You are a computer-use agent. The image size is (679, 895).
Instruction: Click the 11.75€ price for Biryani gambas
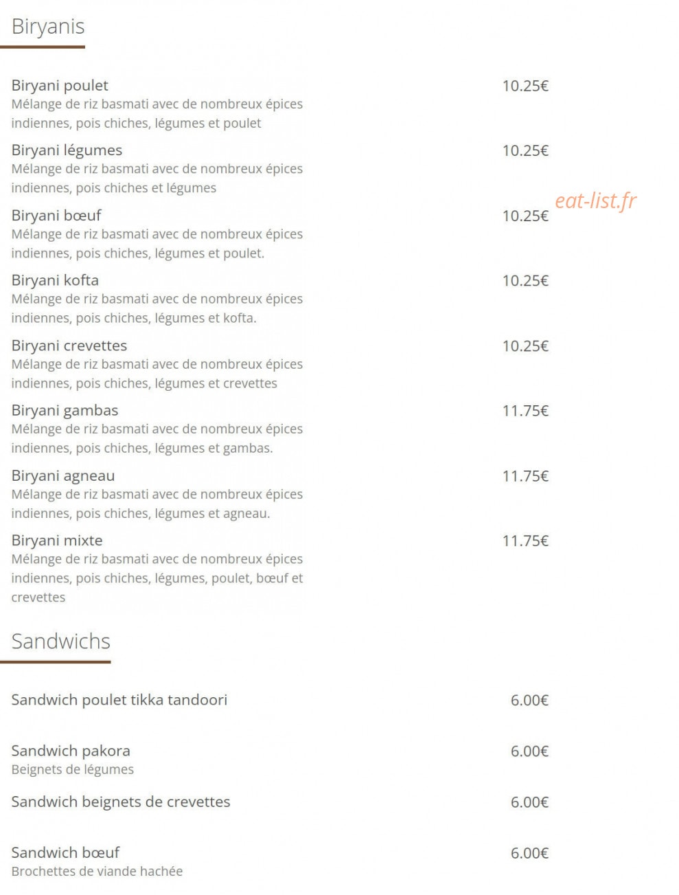pos(525,411)
